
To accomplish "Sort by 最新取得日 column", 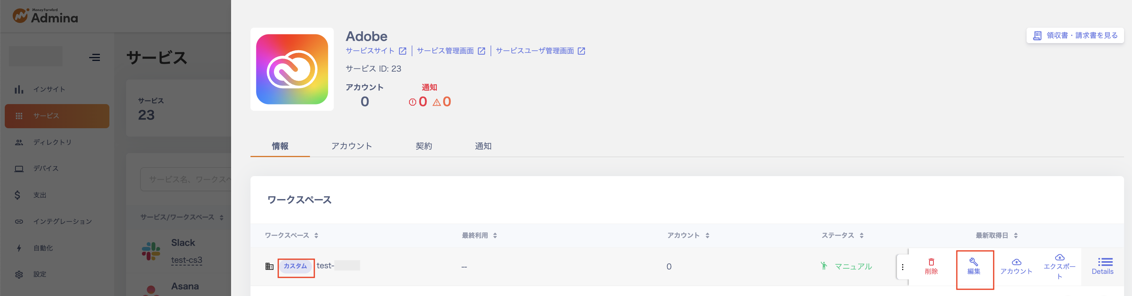I will (1015, 236).
